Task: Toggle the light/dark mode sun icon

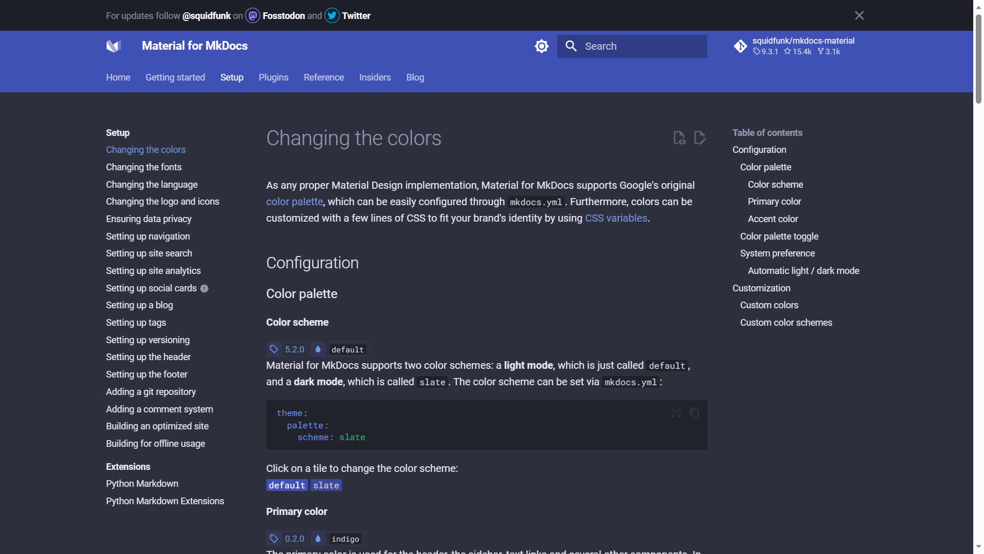Action: pyautogui.click(x=541, y=46)
